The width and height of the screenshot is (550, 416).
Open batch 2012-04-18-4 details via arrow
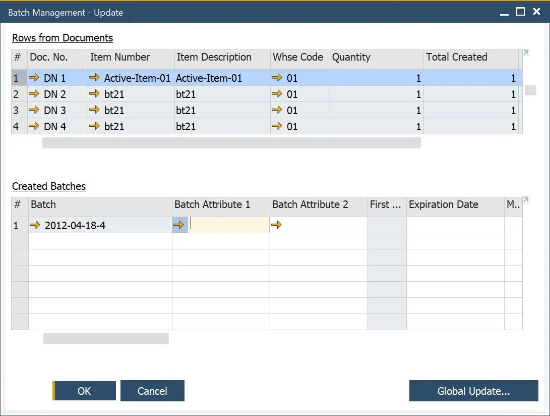click(x=34, y=225)
